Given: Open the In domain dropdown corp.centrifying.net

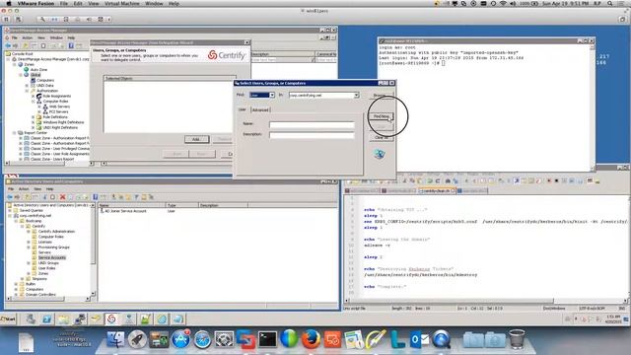Looking at the screenshot, I should pyautogui.click(x=324, y=96).
